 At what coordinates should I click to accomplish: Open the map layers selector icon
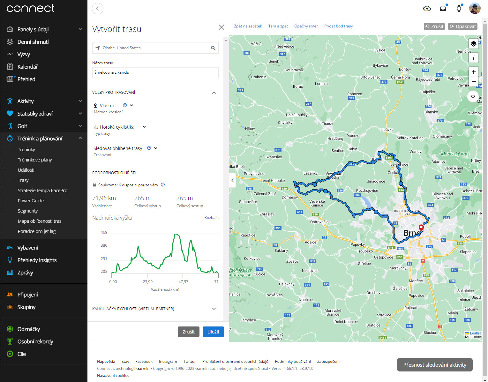473,44
